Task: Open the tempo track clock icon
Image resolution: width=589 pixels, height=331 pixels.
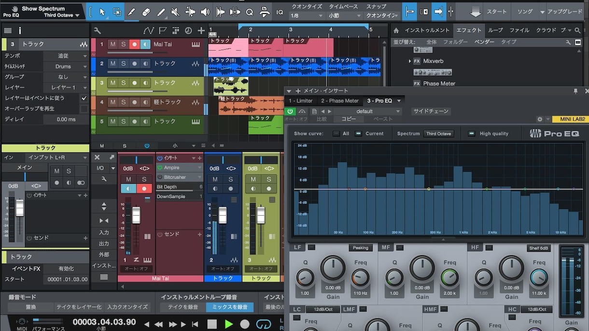Action: 188,30
